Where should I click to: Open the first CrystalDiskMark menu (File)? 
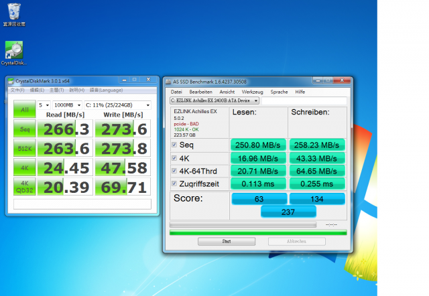(x=17, y=90)
